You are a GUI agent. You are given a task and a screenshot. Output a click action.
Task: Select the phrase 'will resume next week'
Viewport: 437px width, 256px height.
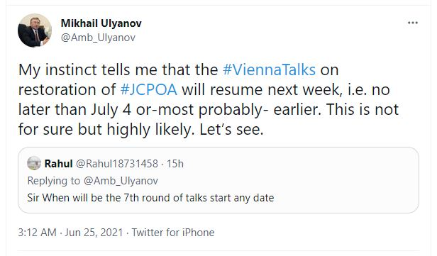point(260,89)
